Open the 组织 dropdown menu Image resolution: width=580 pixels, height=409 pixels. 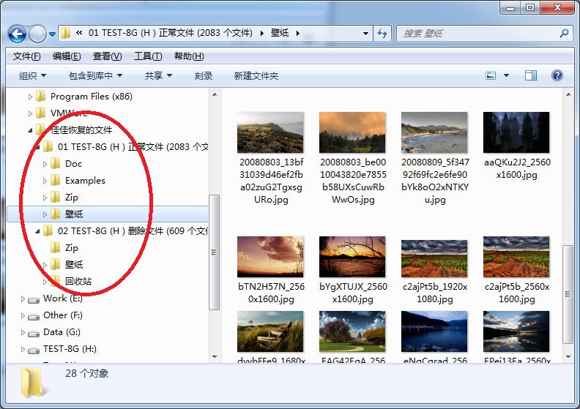pos(32,75)
